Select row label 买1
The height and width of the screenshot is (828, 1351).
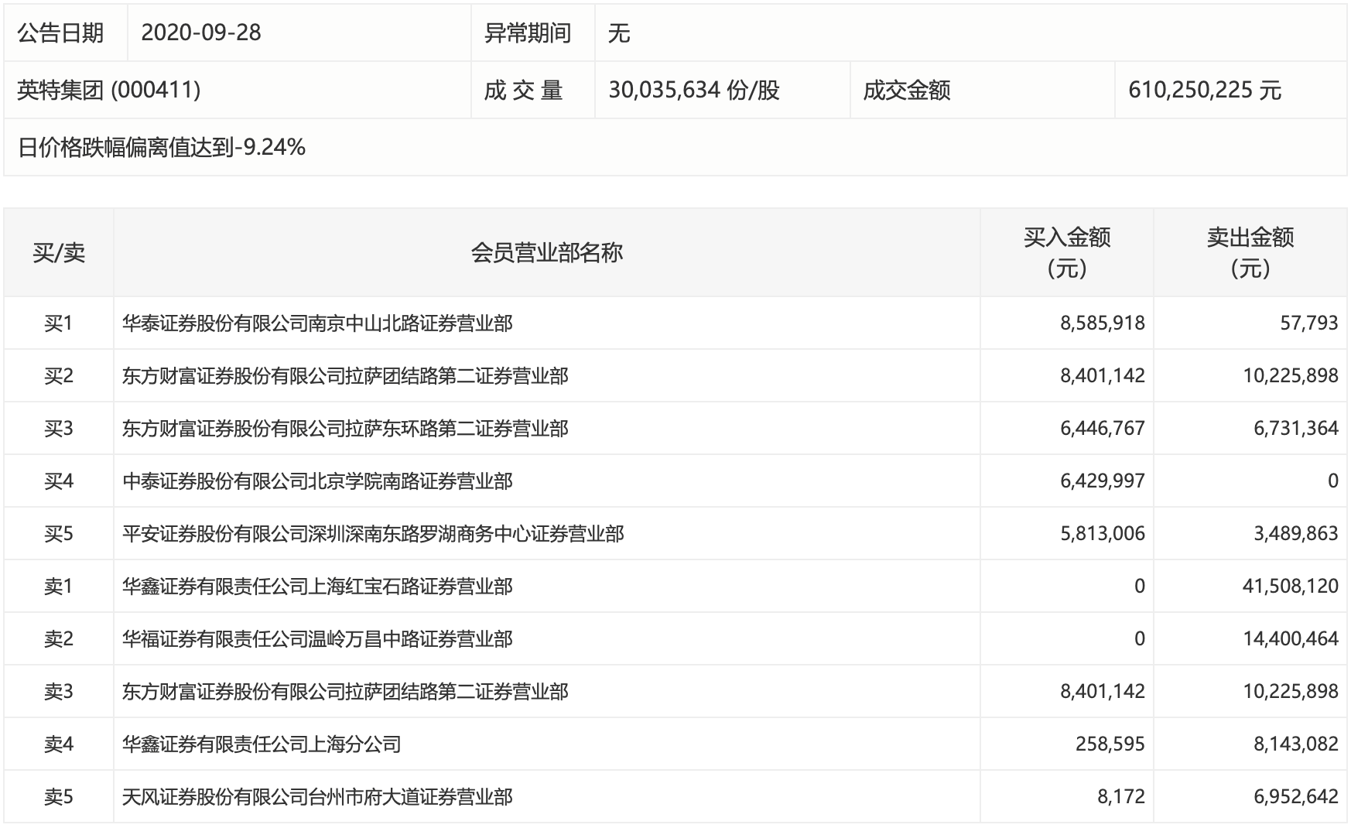[60, 323]
